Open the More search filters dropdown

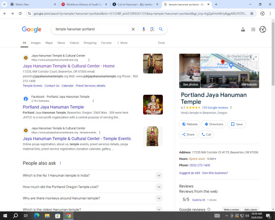click(122, 43)
